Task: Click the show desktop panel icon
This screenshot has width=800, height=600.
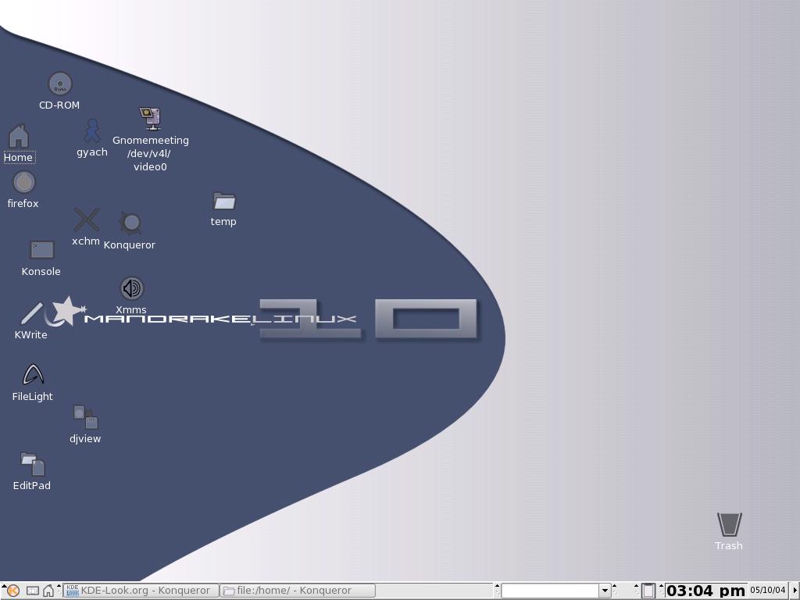Action: [x=33, y=591]
